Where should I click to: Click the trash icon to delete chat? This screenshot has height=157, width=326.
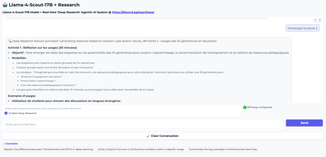(320, 20)
